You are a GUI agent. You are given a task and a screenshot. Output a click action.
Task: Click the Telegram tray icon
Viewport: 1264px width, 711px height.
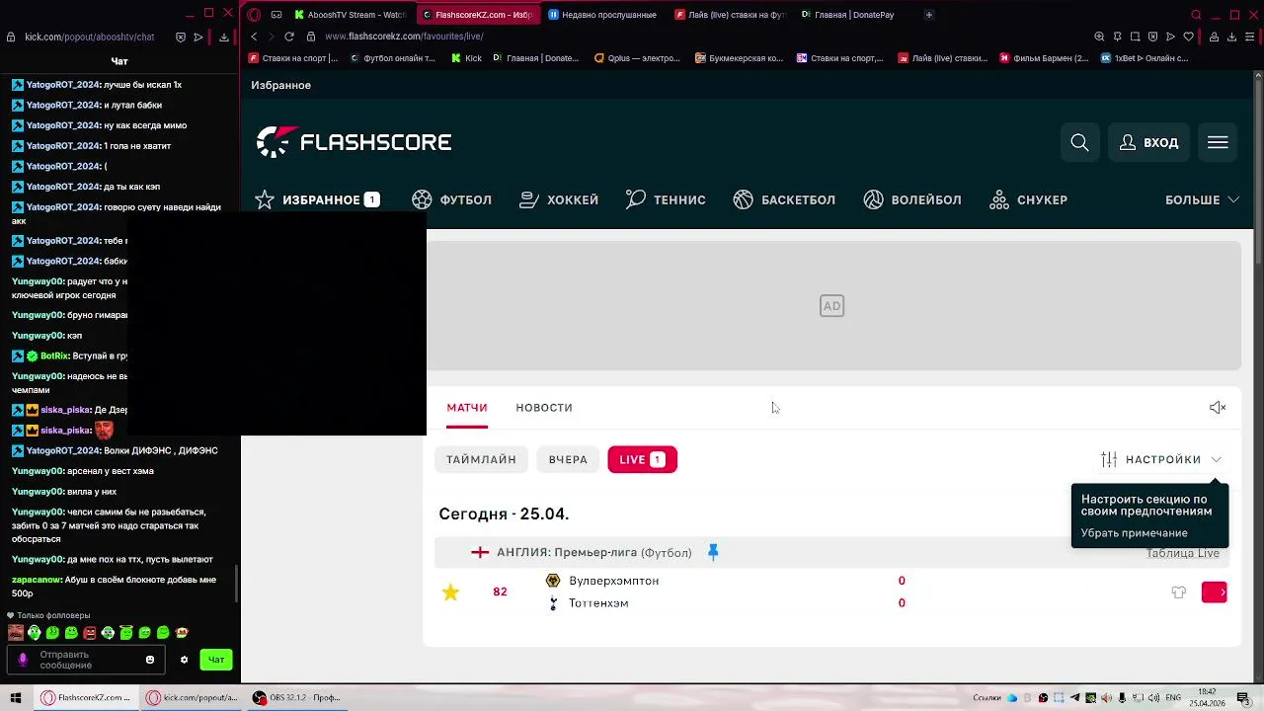(1075, 698)
